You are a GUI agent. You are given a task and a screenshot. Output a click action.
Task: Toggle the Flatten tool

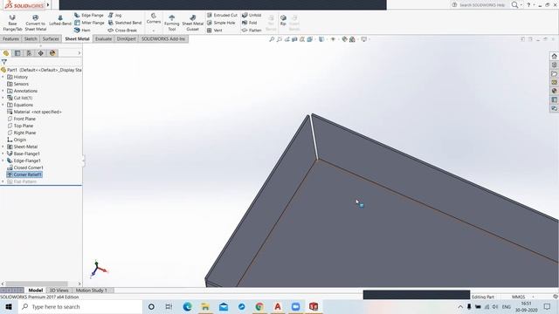pos(252,31)
